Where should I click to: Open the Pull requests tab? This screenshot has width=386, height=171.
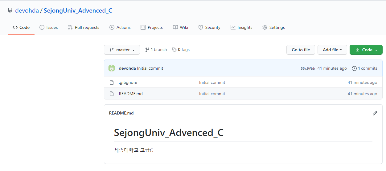tap(84, 27)
